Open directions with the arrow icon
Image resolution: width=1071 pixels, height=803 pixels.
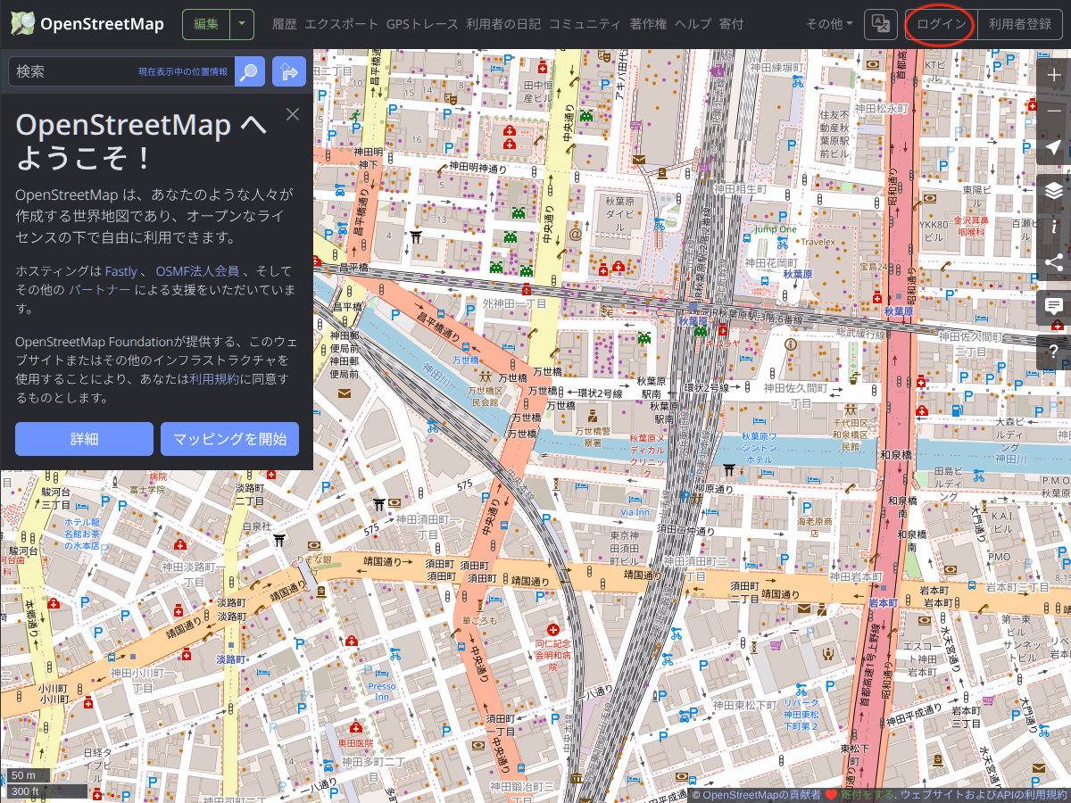tap(288, 71)
